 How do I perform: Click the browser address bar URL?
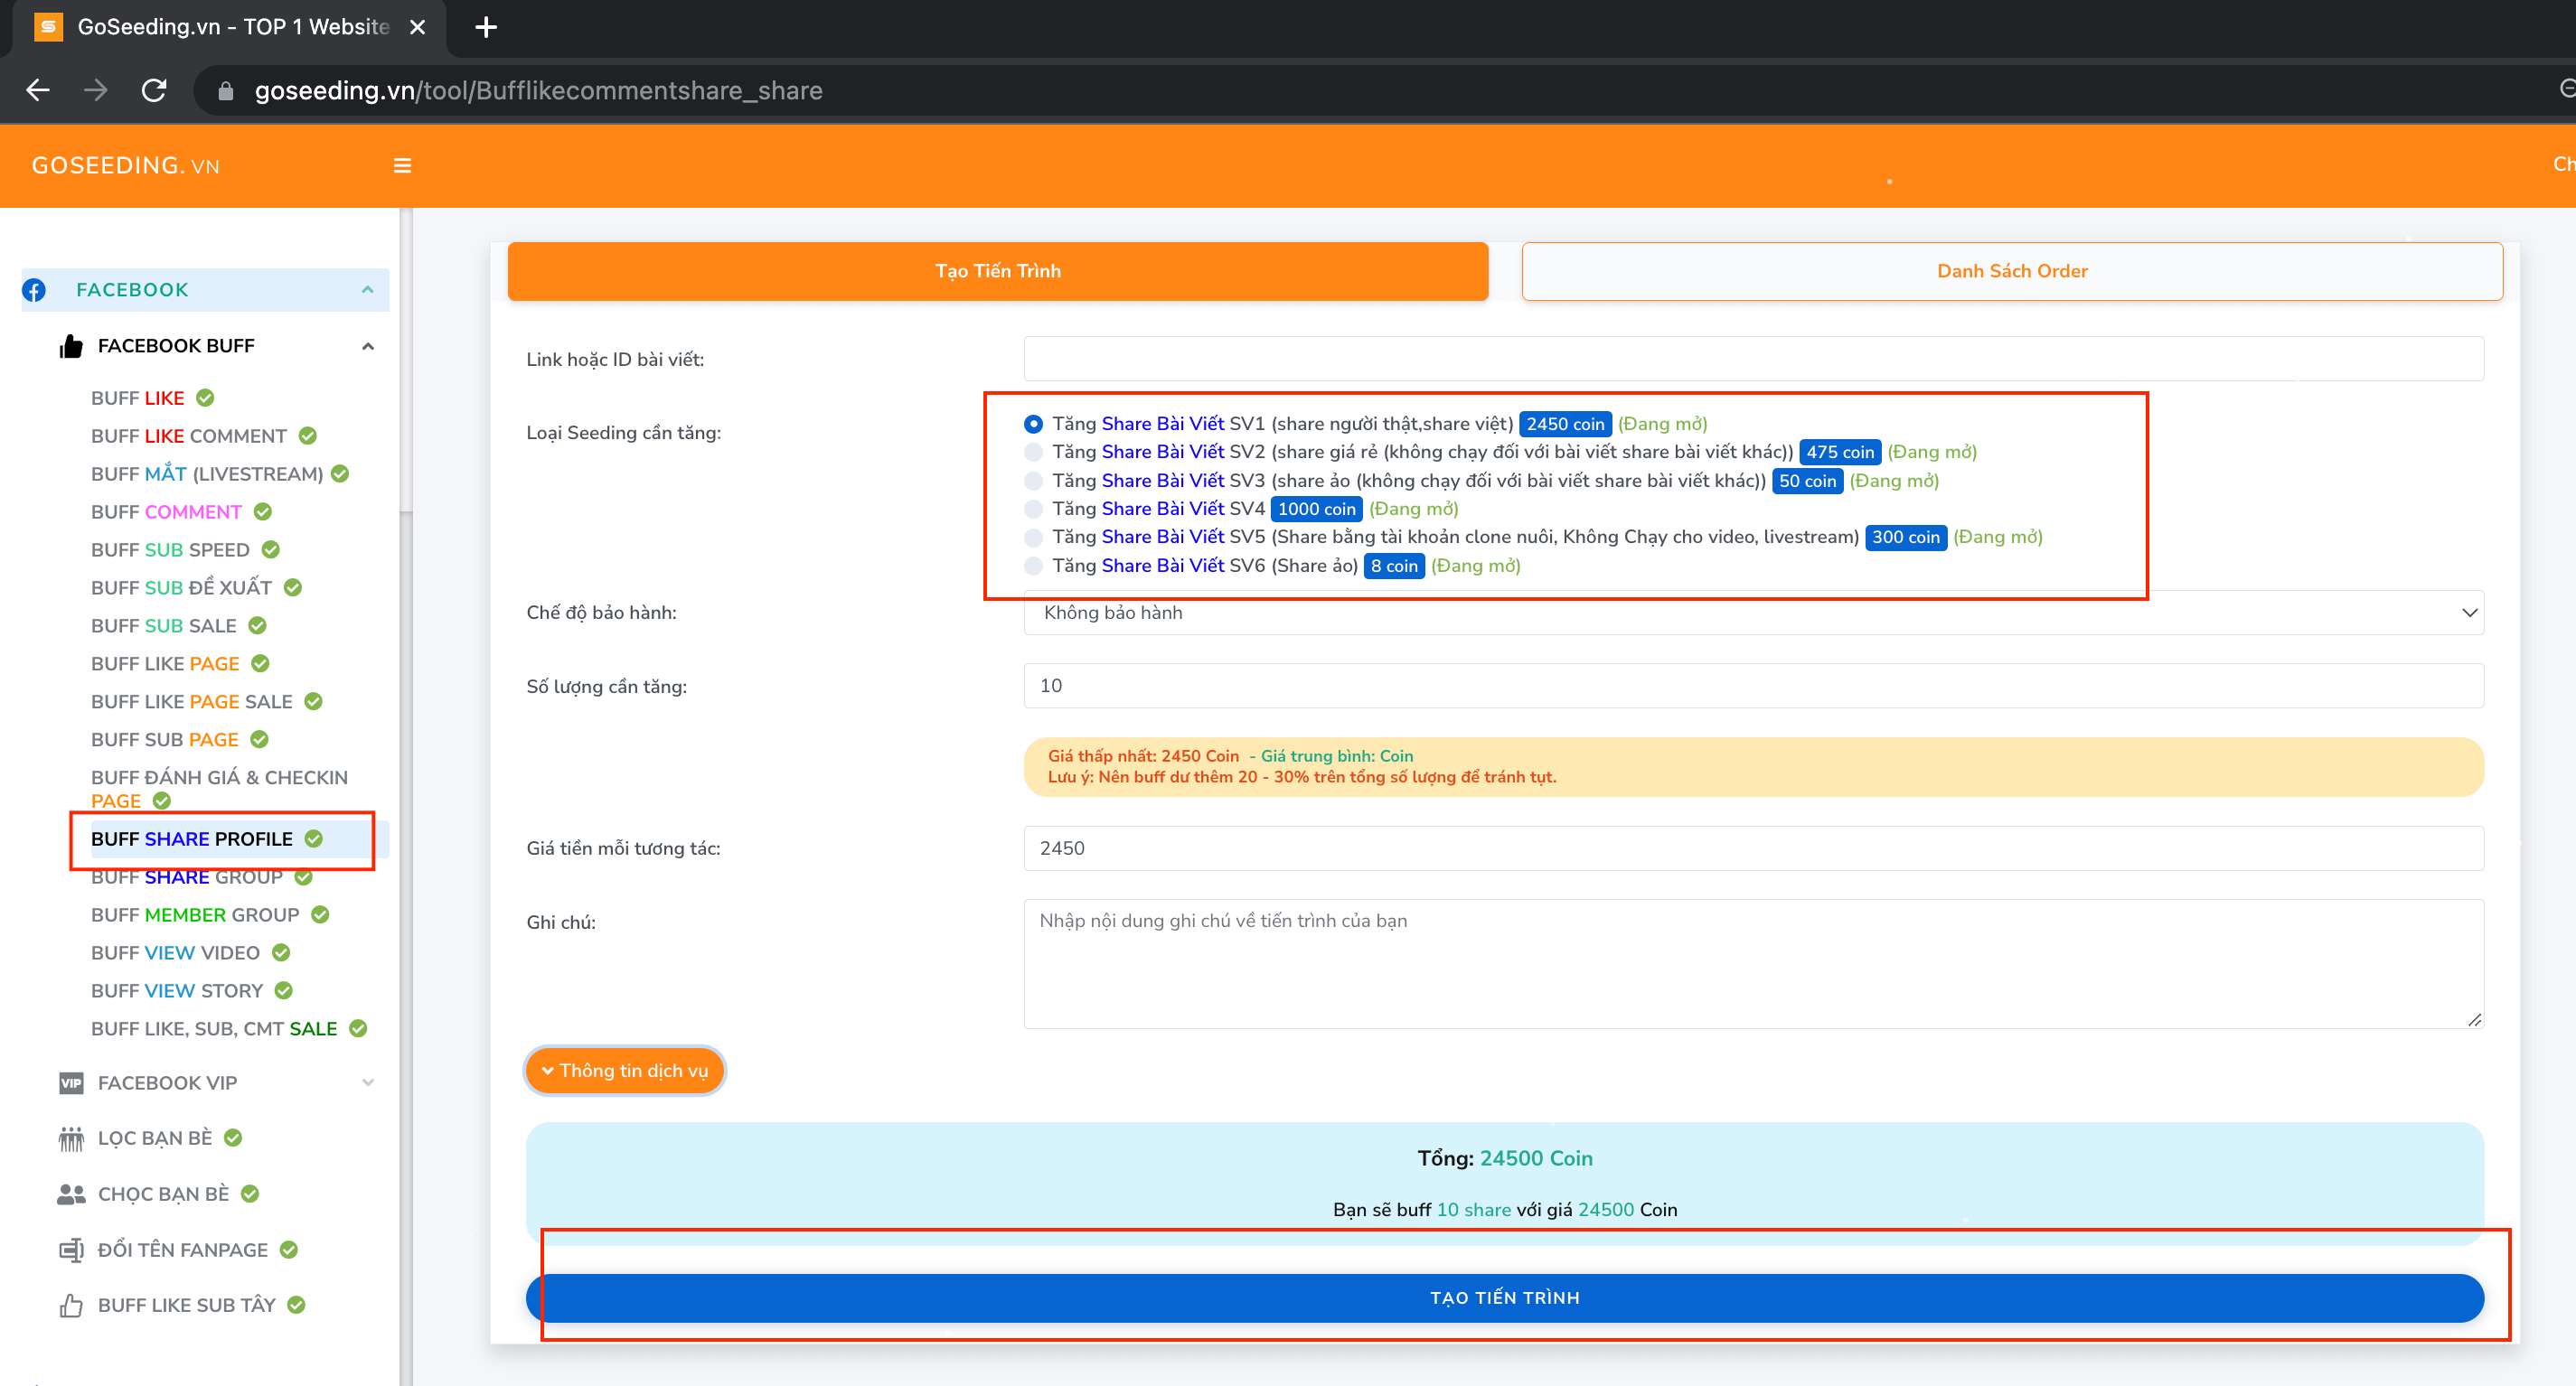click(x=538, y=91)
